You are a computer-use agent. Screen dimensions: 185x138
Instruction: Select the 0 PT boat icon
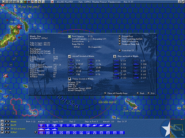136,68
